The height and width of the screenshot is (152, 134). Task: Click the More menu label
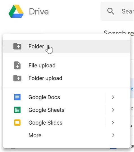(x=35, y=135)
